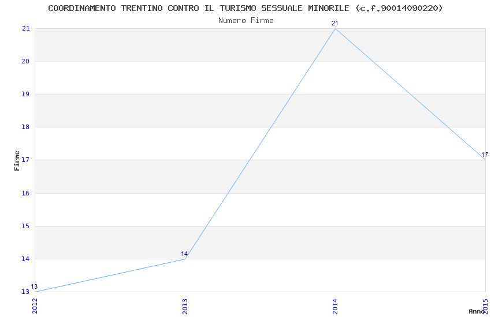Click the x-axis year label 2015

(x=486, y=306)
